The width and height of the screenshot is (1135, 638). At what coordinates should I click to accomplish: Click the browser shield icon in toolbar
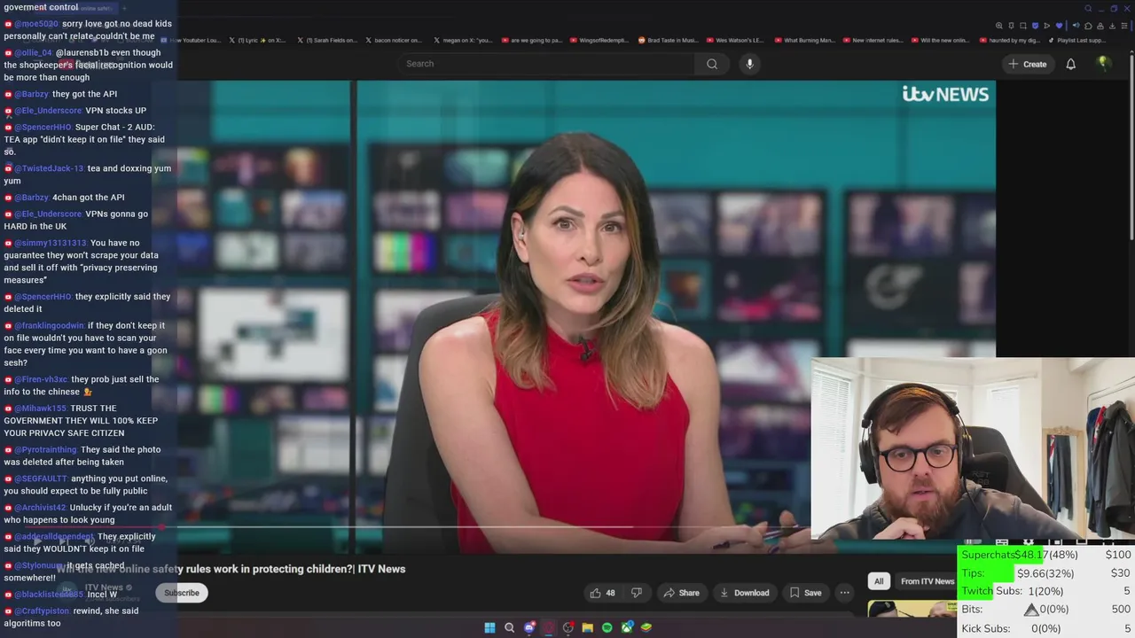[1035, 26]
